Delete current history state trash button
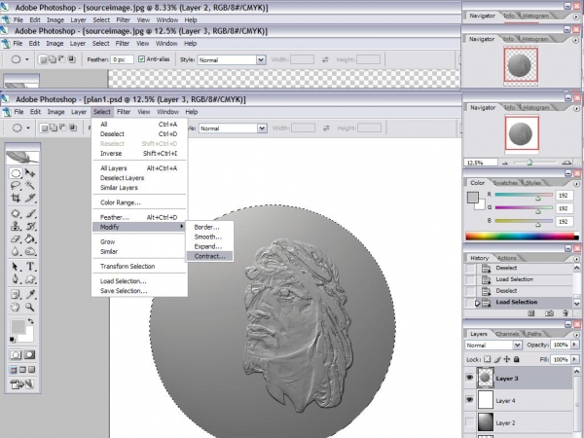The image size is (584, 438). coord(566,313)
